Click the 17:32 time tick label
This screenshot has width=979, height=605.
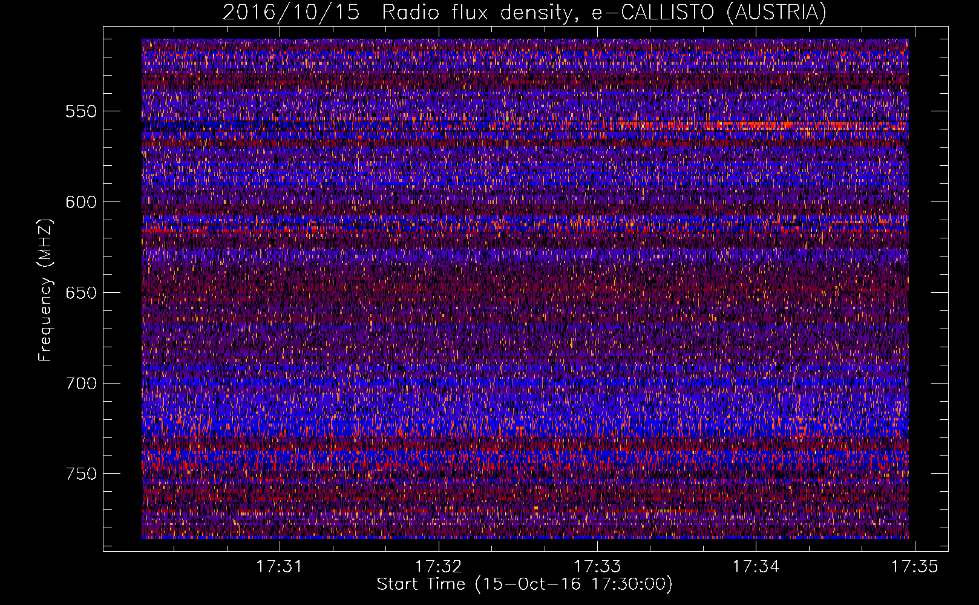(x=438, y=567)
